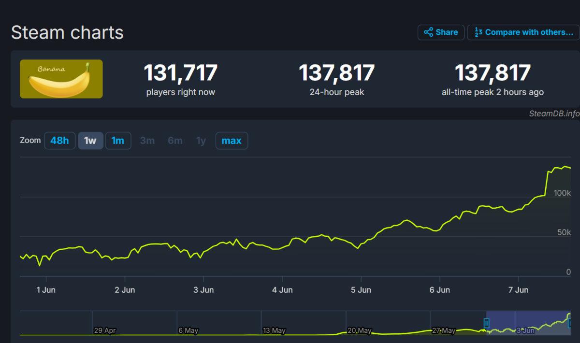Choose the 3m zoom option
580x343 pixels.
click(147, 141)
